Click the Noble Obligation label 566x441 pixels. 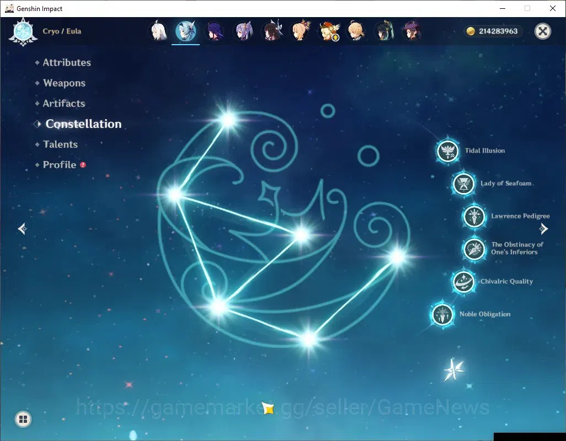[x=485, y=314]
